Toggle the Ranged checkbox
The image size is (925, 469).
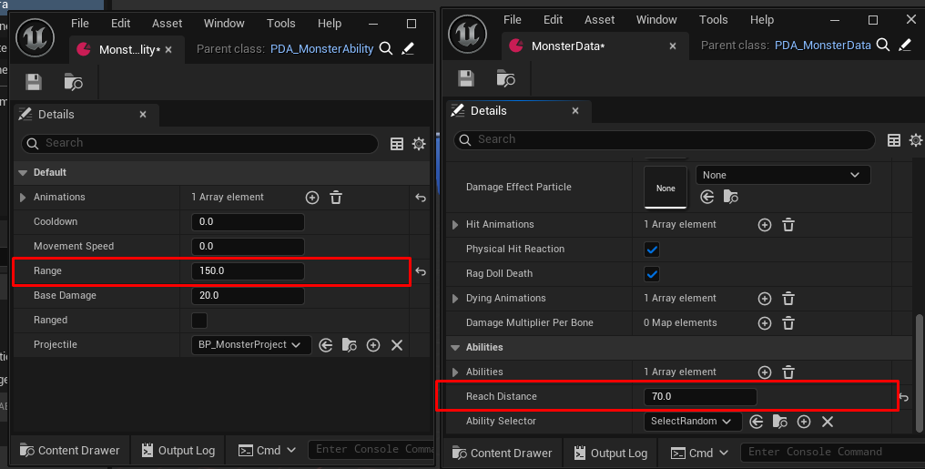point(199,321)
